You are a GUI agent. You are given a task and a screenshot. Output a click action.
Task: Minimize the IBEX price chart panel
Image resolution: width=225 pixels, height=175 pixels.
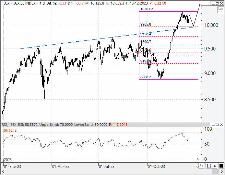click(x=213, y=4)
